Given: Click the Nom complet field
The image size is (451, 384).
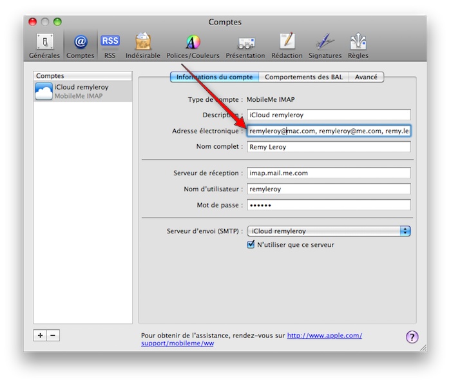Looking at the screenshot, I should tap(329, 147).
